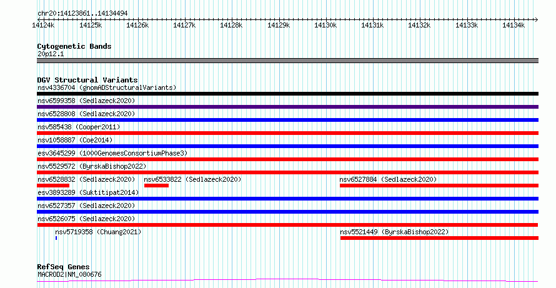Click the RefSeq Genes track heading
The width and height of the screenshot is (556, 288).
pos(63,267)
